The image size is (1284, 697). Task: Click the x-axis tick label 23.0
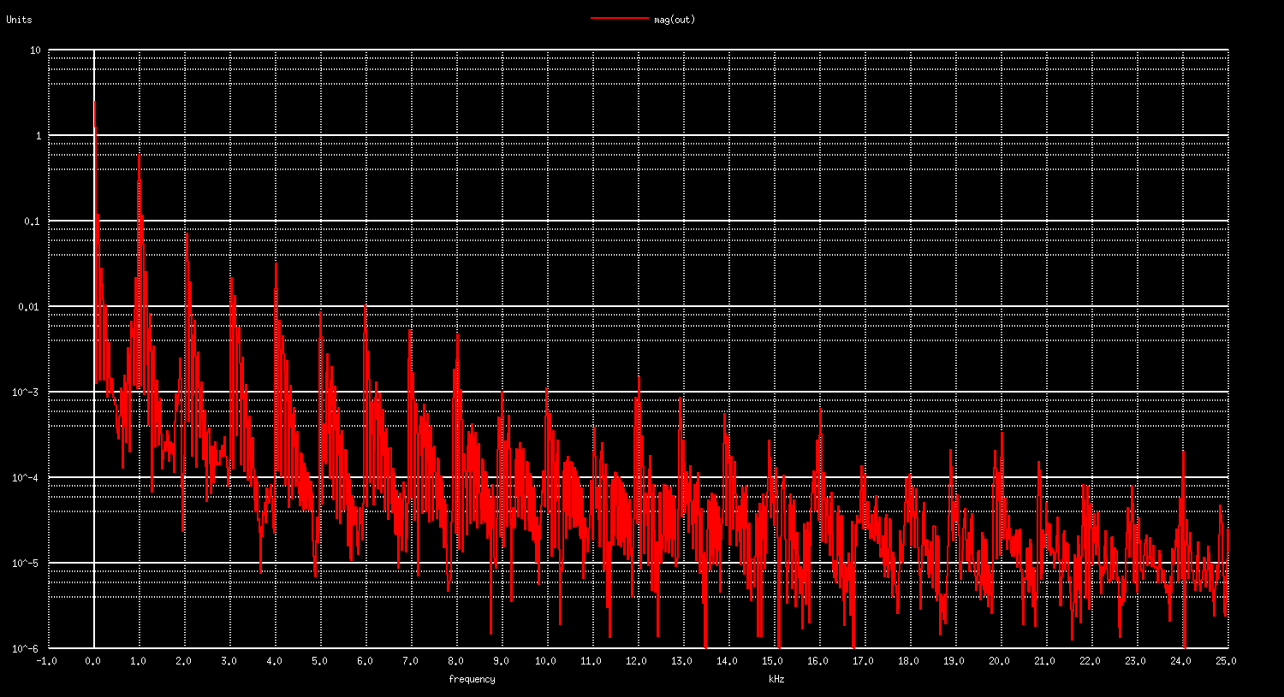pyautogui.click(x=1134, y=661)
